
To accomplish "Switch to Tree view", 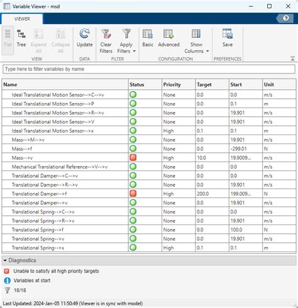I will pyautogui.click(x=21, y=39).
